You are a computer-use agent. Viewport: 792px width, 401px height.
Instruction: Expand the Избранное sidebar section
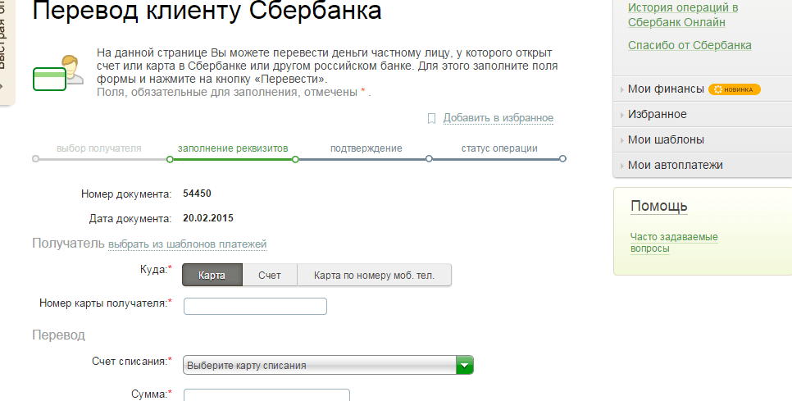click(x=658, y=114)
